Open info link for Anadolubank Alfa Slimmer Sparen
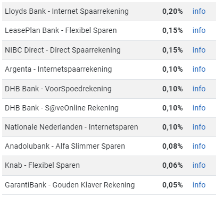Screen dimensions: 216x197 199,146
